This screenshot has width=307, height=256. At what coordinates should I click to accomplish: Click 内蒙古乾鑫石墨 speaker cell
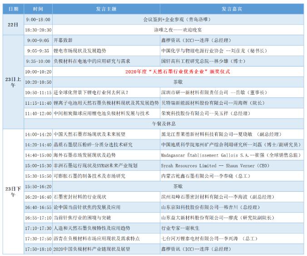pos(232,176)
